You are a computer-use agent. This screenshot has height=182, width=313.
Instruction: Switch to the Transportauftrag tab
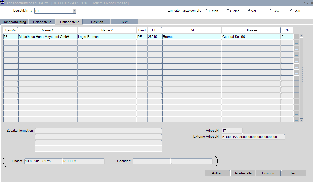(14, 22)
